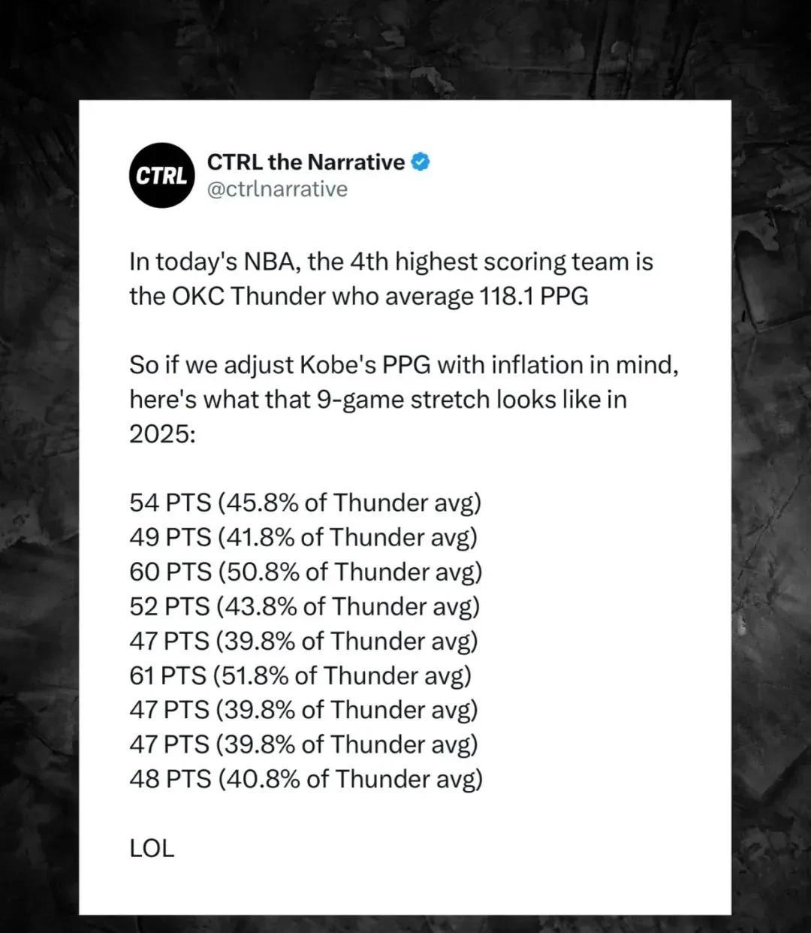Viewport: 811px width, 933px height.
Task: Click the 118.1 PPG text
Action: click(x=532, y=297)
